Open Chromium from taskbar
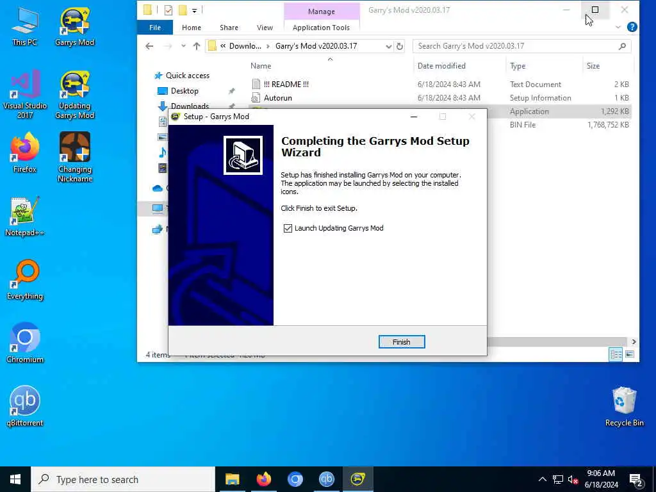 tap(295, 479)
